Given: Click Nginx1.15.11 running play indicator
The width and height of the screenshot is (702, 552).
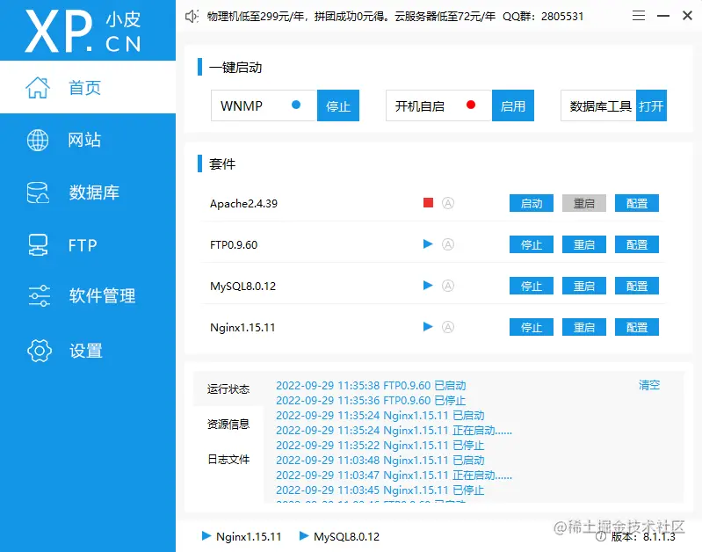Looking at the screenshot, I should pos(428,327).
